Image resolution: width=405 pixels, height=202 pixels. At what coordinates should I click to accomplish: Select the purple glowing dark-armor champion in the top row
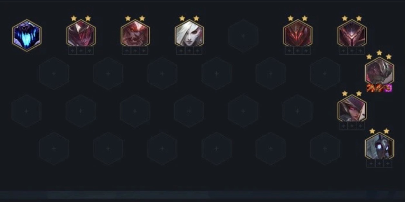[x=352, y=33]
